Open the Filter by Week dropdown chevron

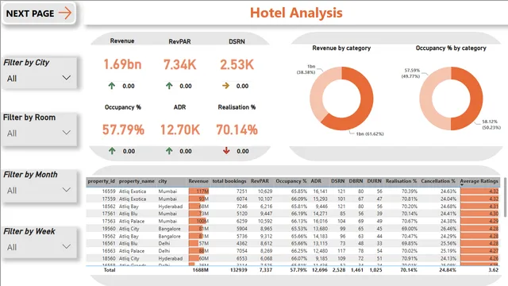coord(67,247)
